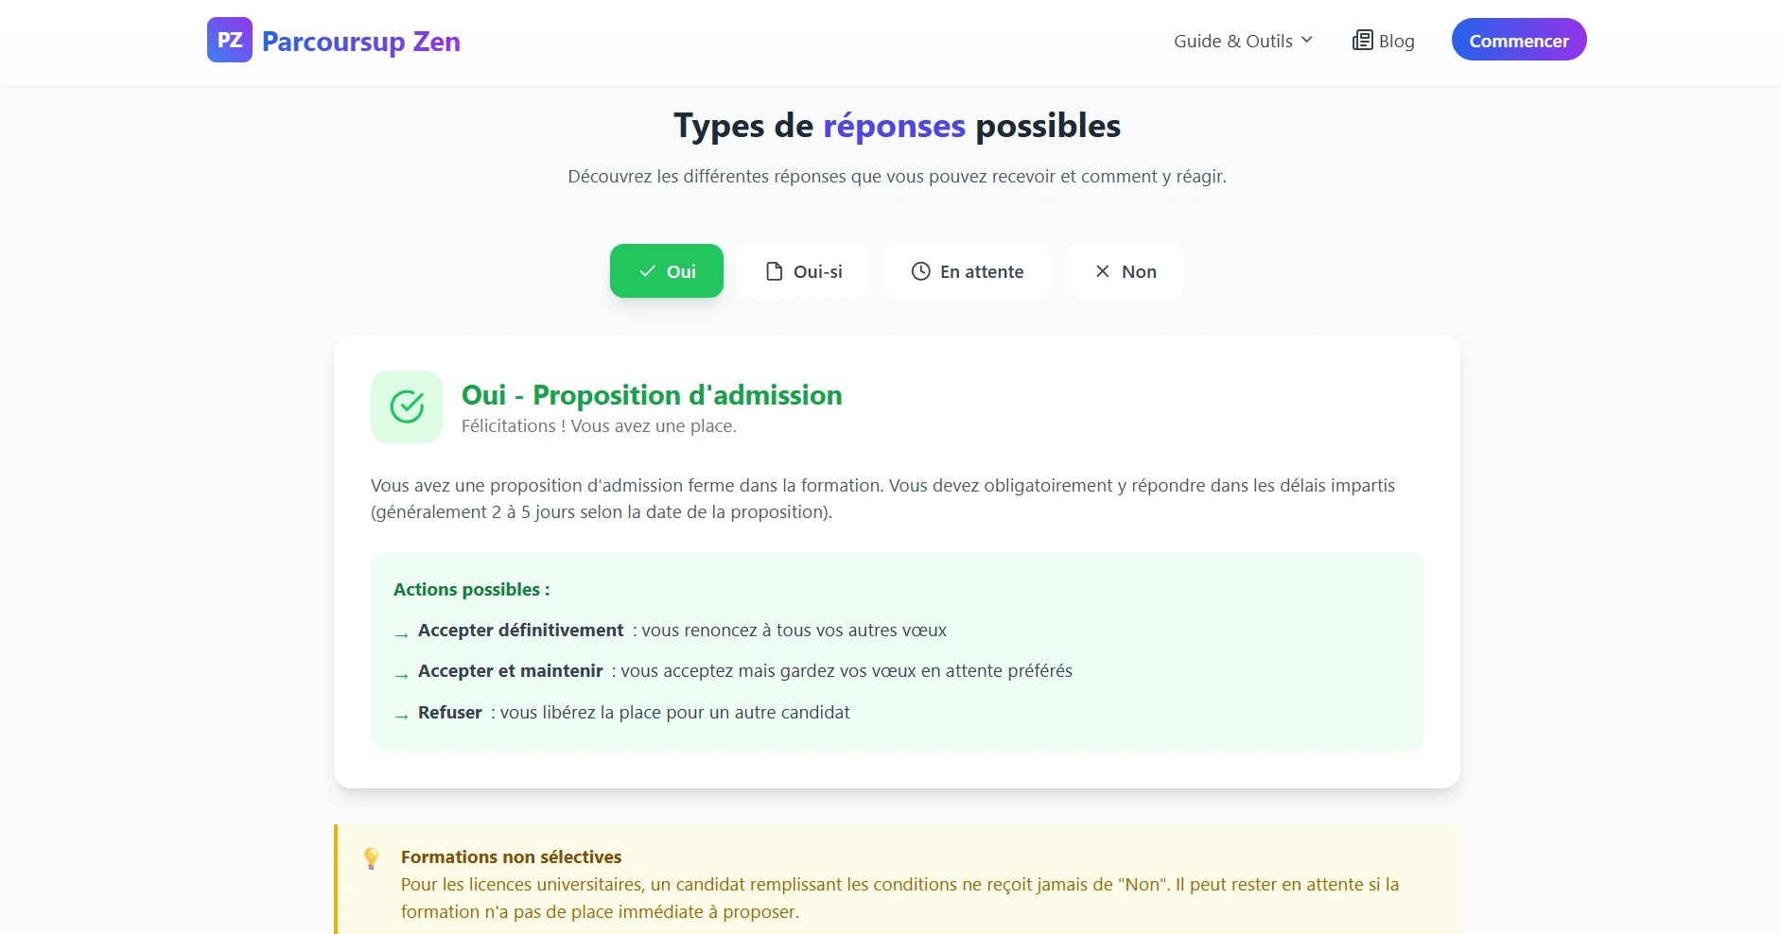Select the Oui tab
This screenshot has height=934, width=1781.
coord(667,271)
